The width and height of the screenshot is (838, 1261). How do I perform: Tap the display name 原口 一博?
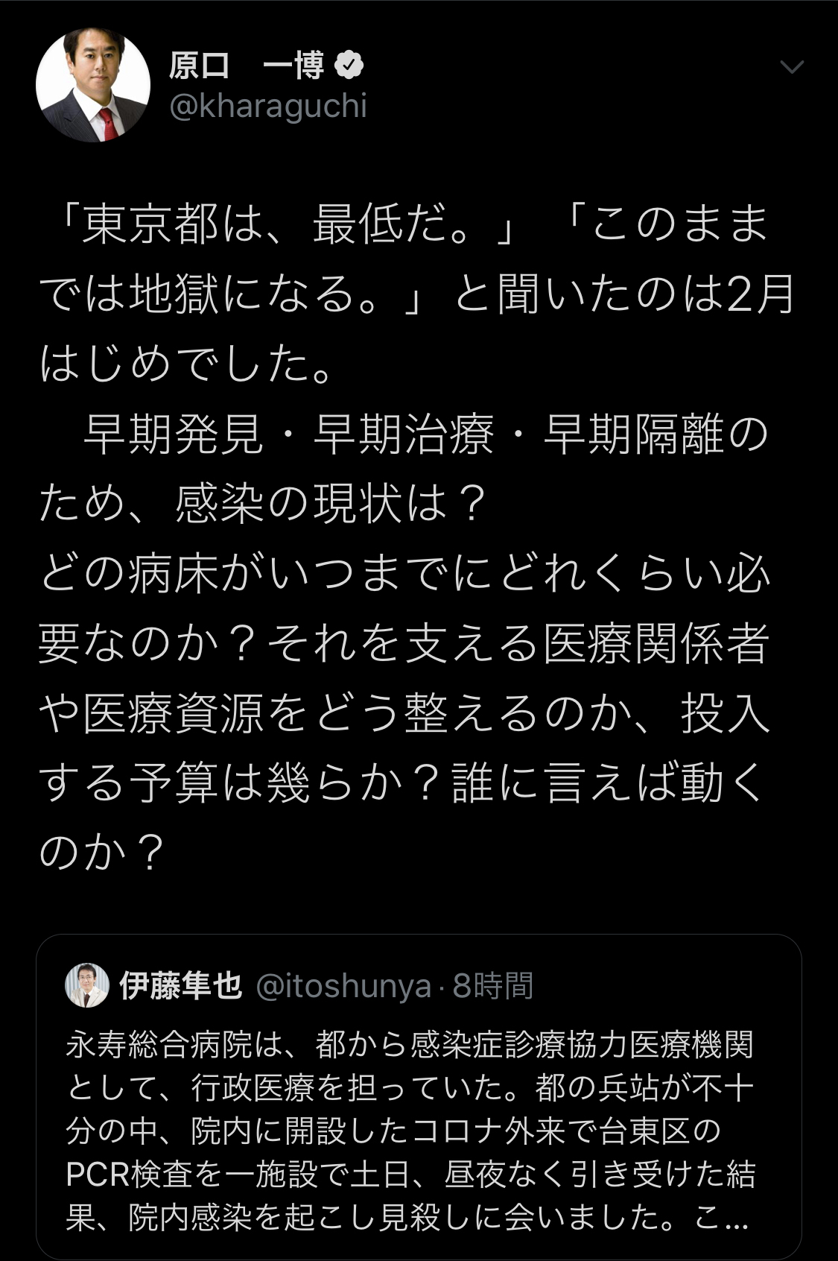(x=246, y=66)
